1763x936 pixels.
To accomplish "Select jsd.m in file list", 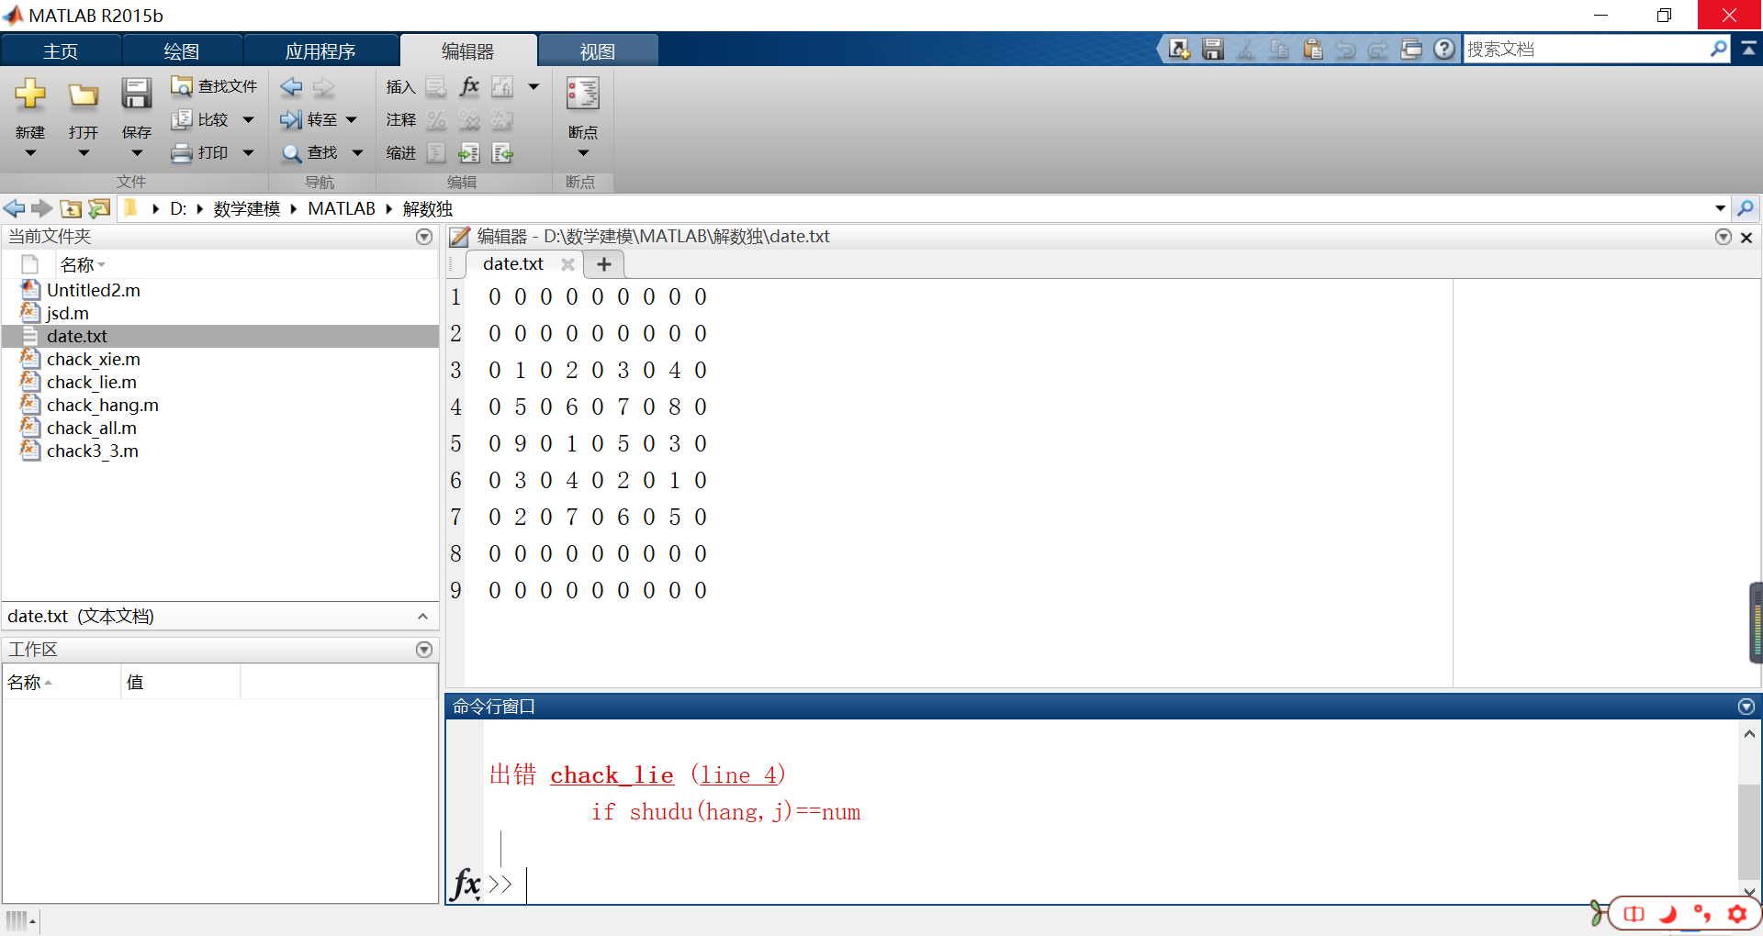I will click(220, 313).
